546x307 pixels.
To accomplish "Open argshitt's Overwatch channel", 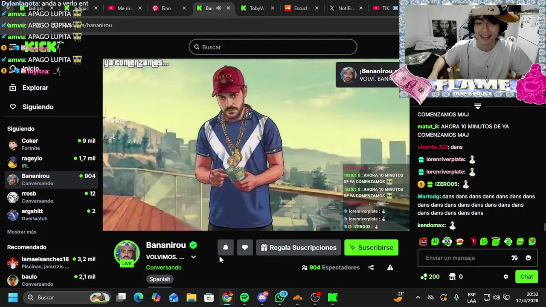I will tap(51, 215).
